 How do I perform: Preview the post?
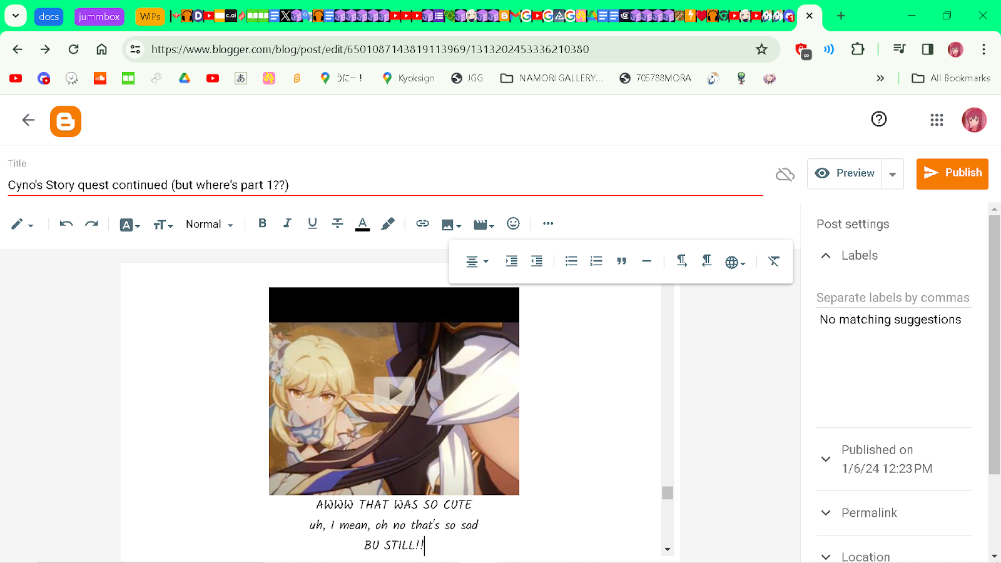[x=845, y=173]
